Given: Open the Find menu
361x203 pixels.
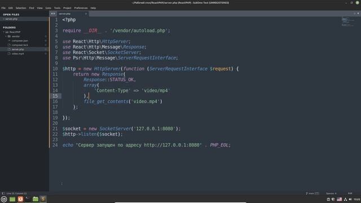Looking at the screenshot, I should click(32, 8).
